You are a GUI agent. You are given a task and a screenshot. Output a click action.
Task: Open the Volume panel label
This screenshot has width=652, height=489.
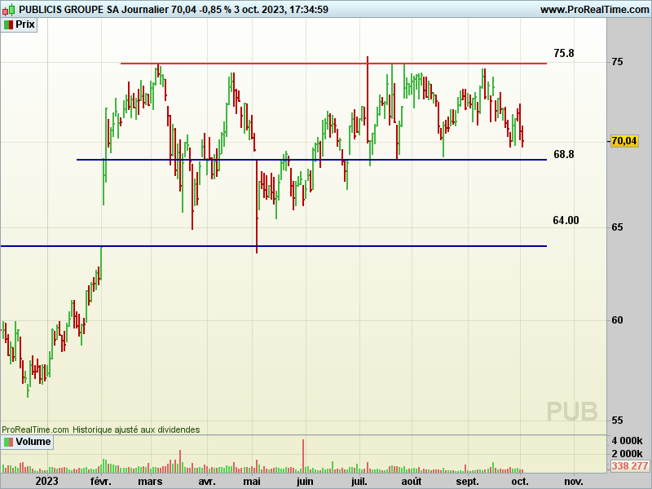(33, 442)
